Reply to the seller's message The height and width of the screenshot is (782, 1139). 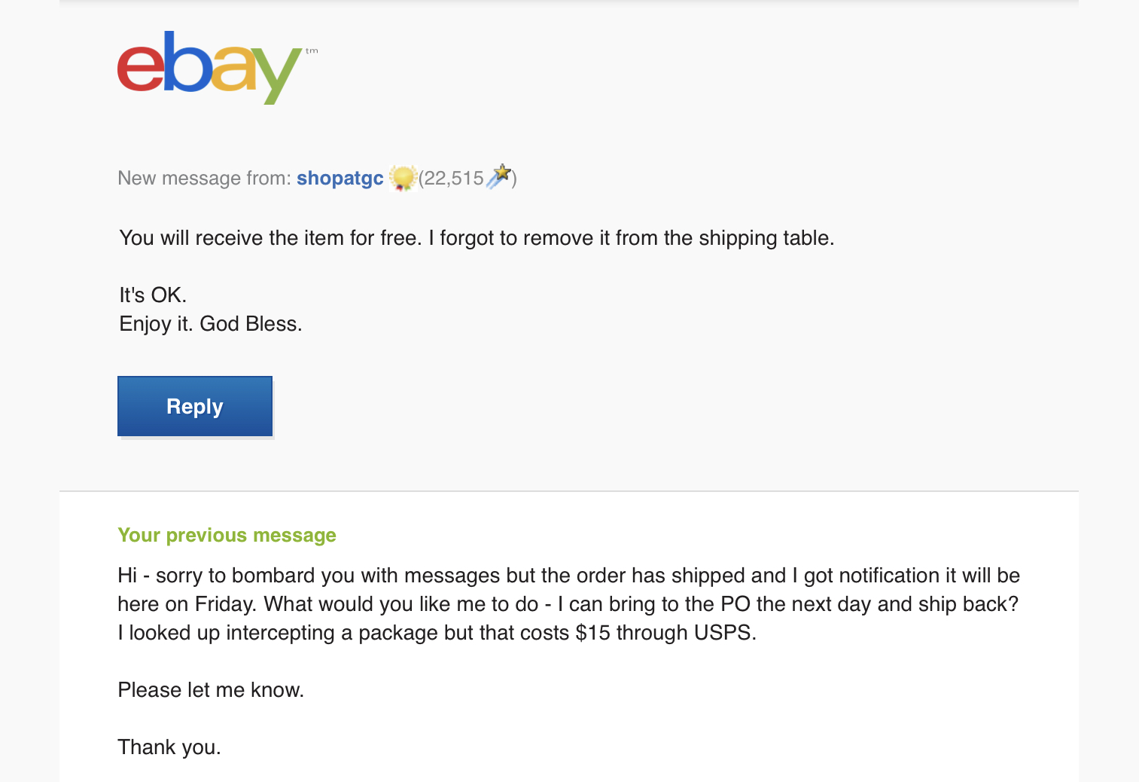pyautogui.click(x=195, y=407)
